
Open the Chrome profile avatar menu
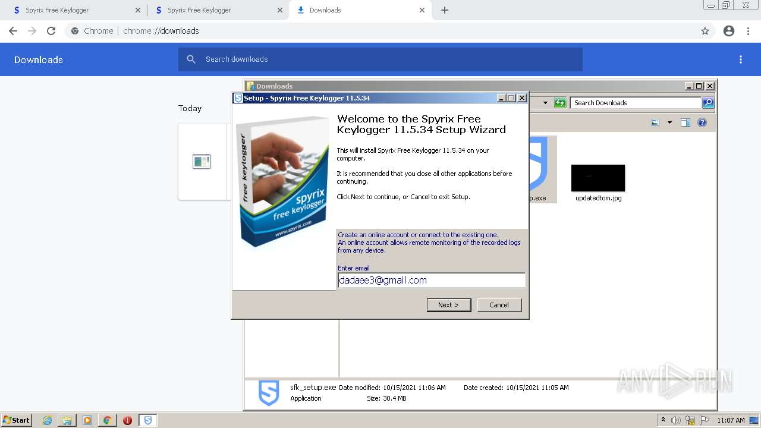pos(729,31)
